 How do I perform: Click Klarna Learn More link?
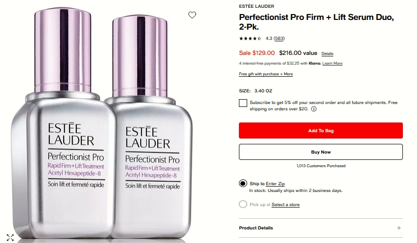coord(332,64)
